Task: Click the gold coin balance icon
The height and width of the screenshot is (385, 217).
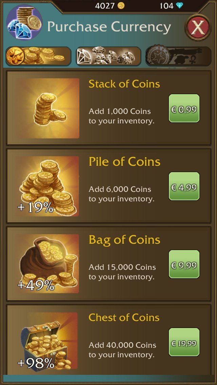Action: [x=121, y=6]
